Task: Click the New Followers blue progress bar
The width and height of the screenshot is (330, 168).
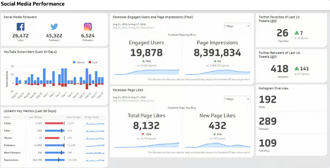Action: [x=55, y=153]
